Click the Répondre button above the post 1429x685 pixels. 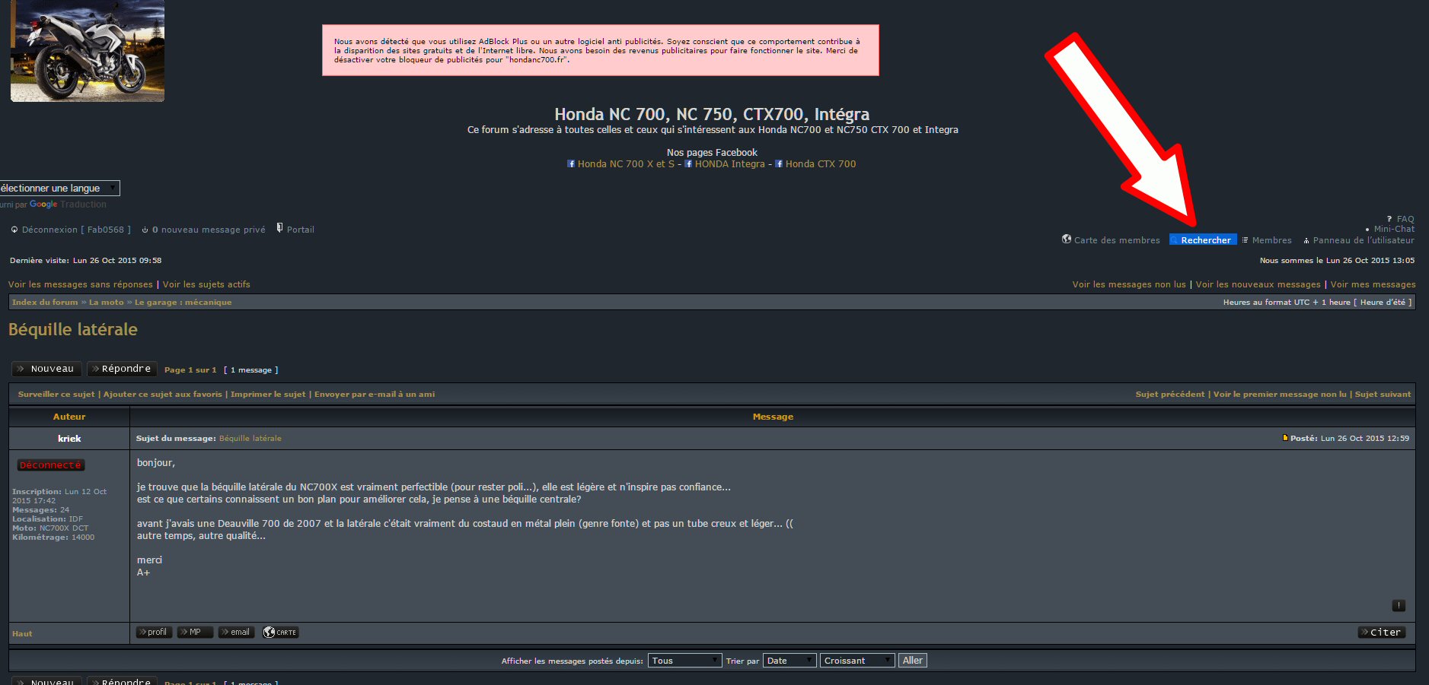point(122,369)
